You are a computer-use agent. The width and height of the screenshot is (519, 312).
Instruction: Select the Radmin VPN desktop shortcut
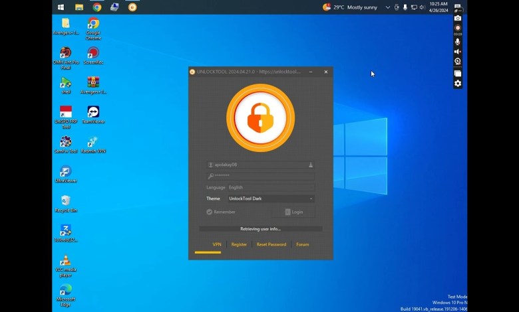click(x=93, y=144)
